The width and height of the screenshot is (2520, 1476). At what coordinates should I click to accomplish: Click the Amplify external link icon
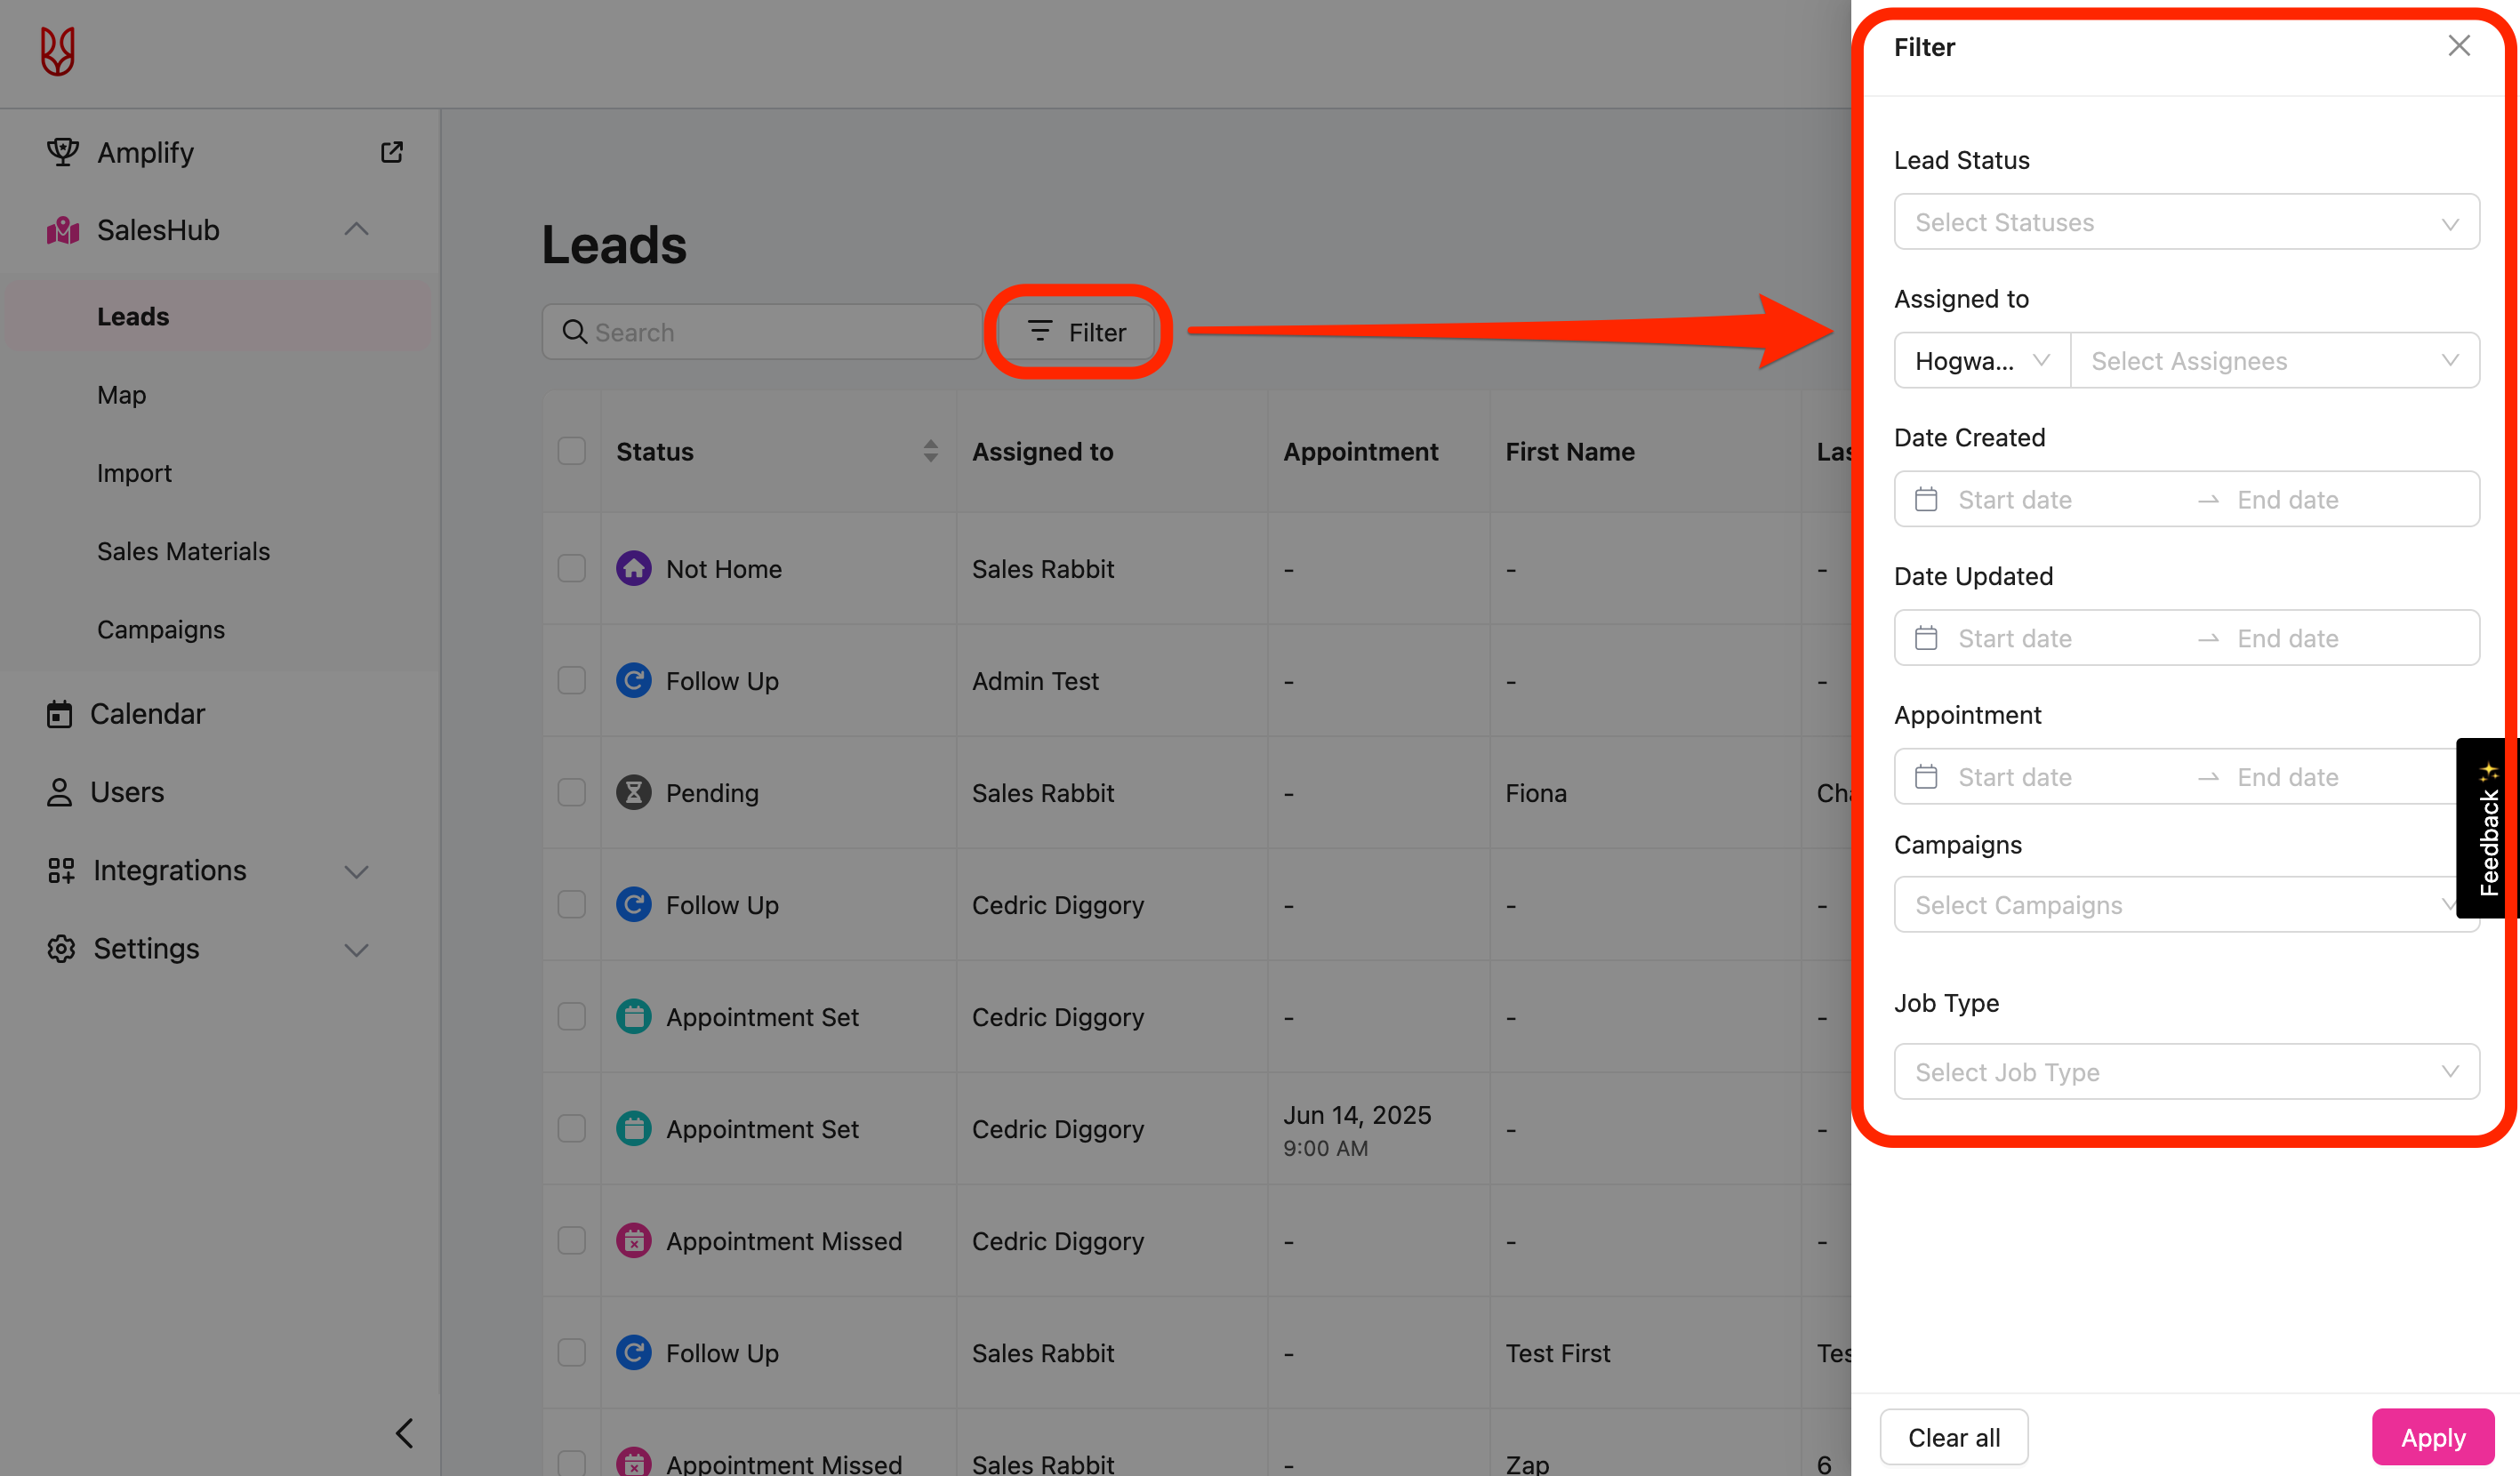coord(391,152)
